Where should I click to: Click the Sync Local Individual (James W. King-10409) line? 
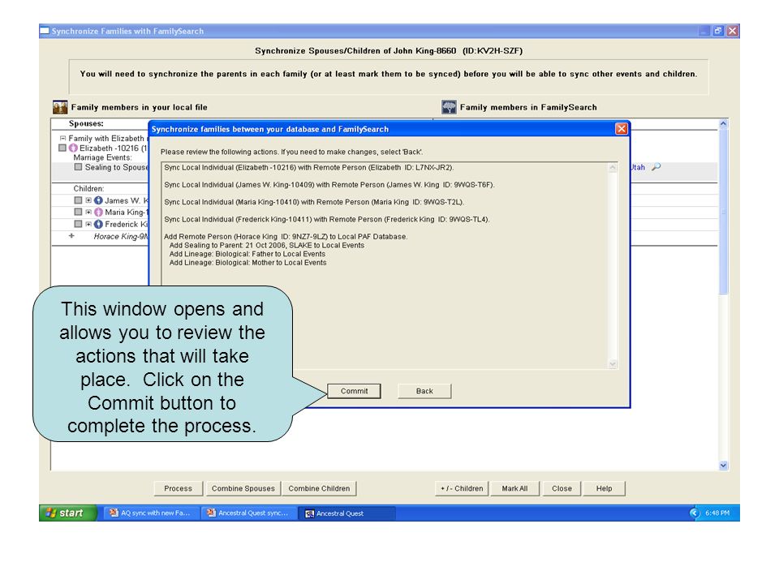329,185
